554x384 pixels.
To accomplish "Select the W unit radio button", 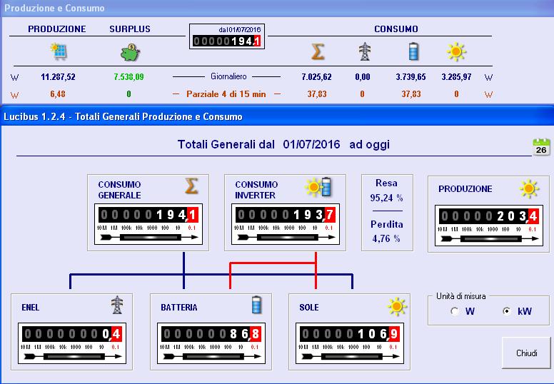I will click(454, 311).
